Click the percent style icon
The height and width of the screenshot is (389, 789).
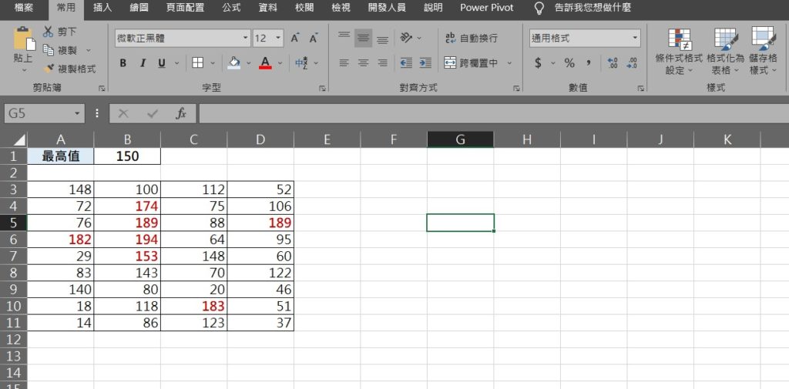pos(569,63)
